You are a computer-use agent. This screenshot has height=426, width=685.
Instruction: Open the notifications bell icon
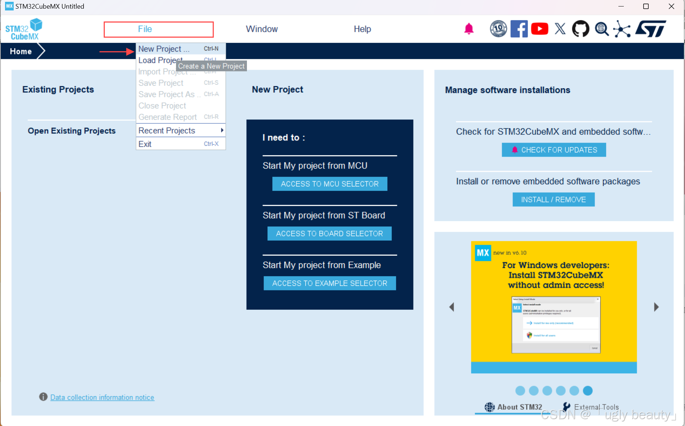pos(469,29)
